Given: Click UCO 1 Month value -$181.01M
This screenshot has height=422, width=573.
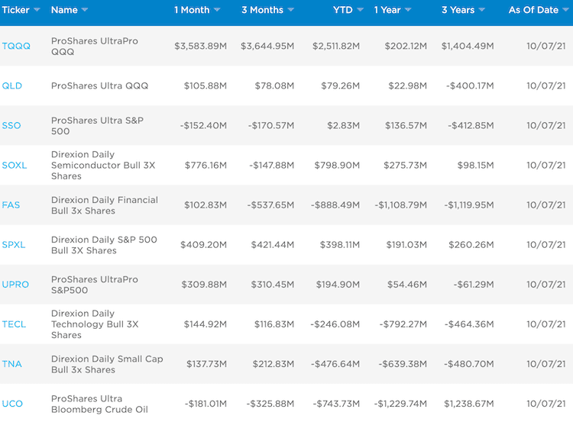Looking at the screenshot, I should [x=206, y=404].
